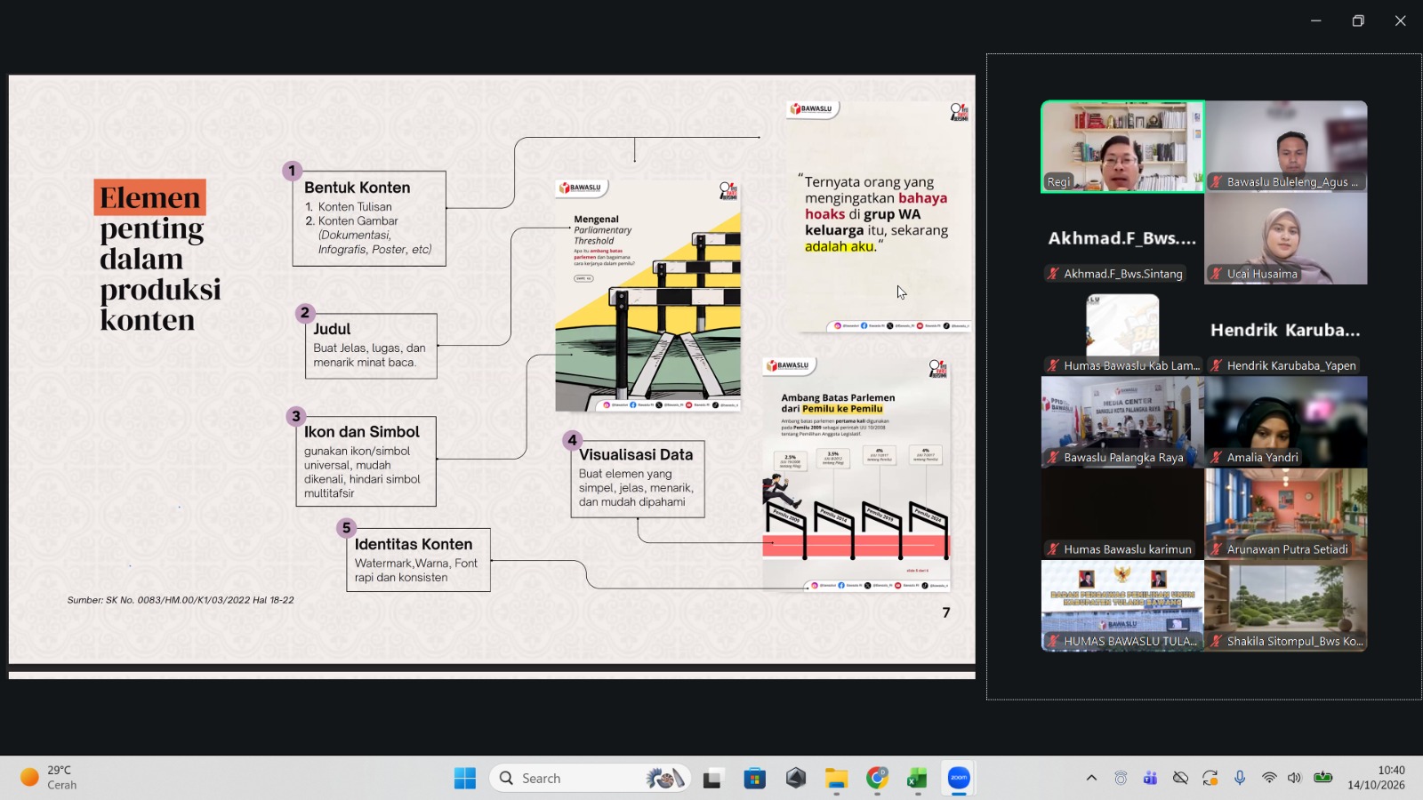Open the clock and date flyout
1423x800 pixels.
1376,778
